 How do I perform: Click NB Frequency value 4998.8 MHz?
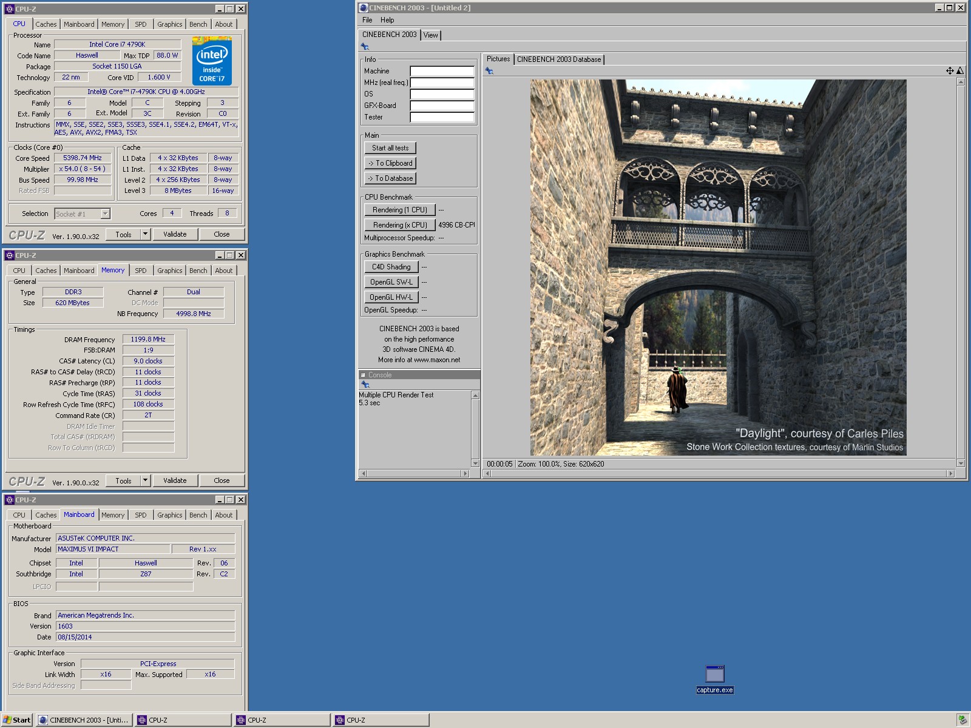(194, 314)
